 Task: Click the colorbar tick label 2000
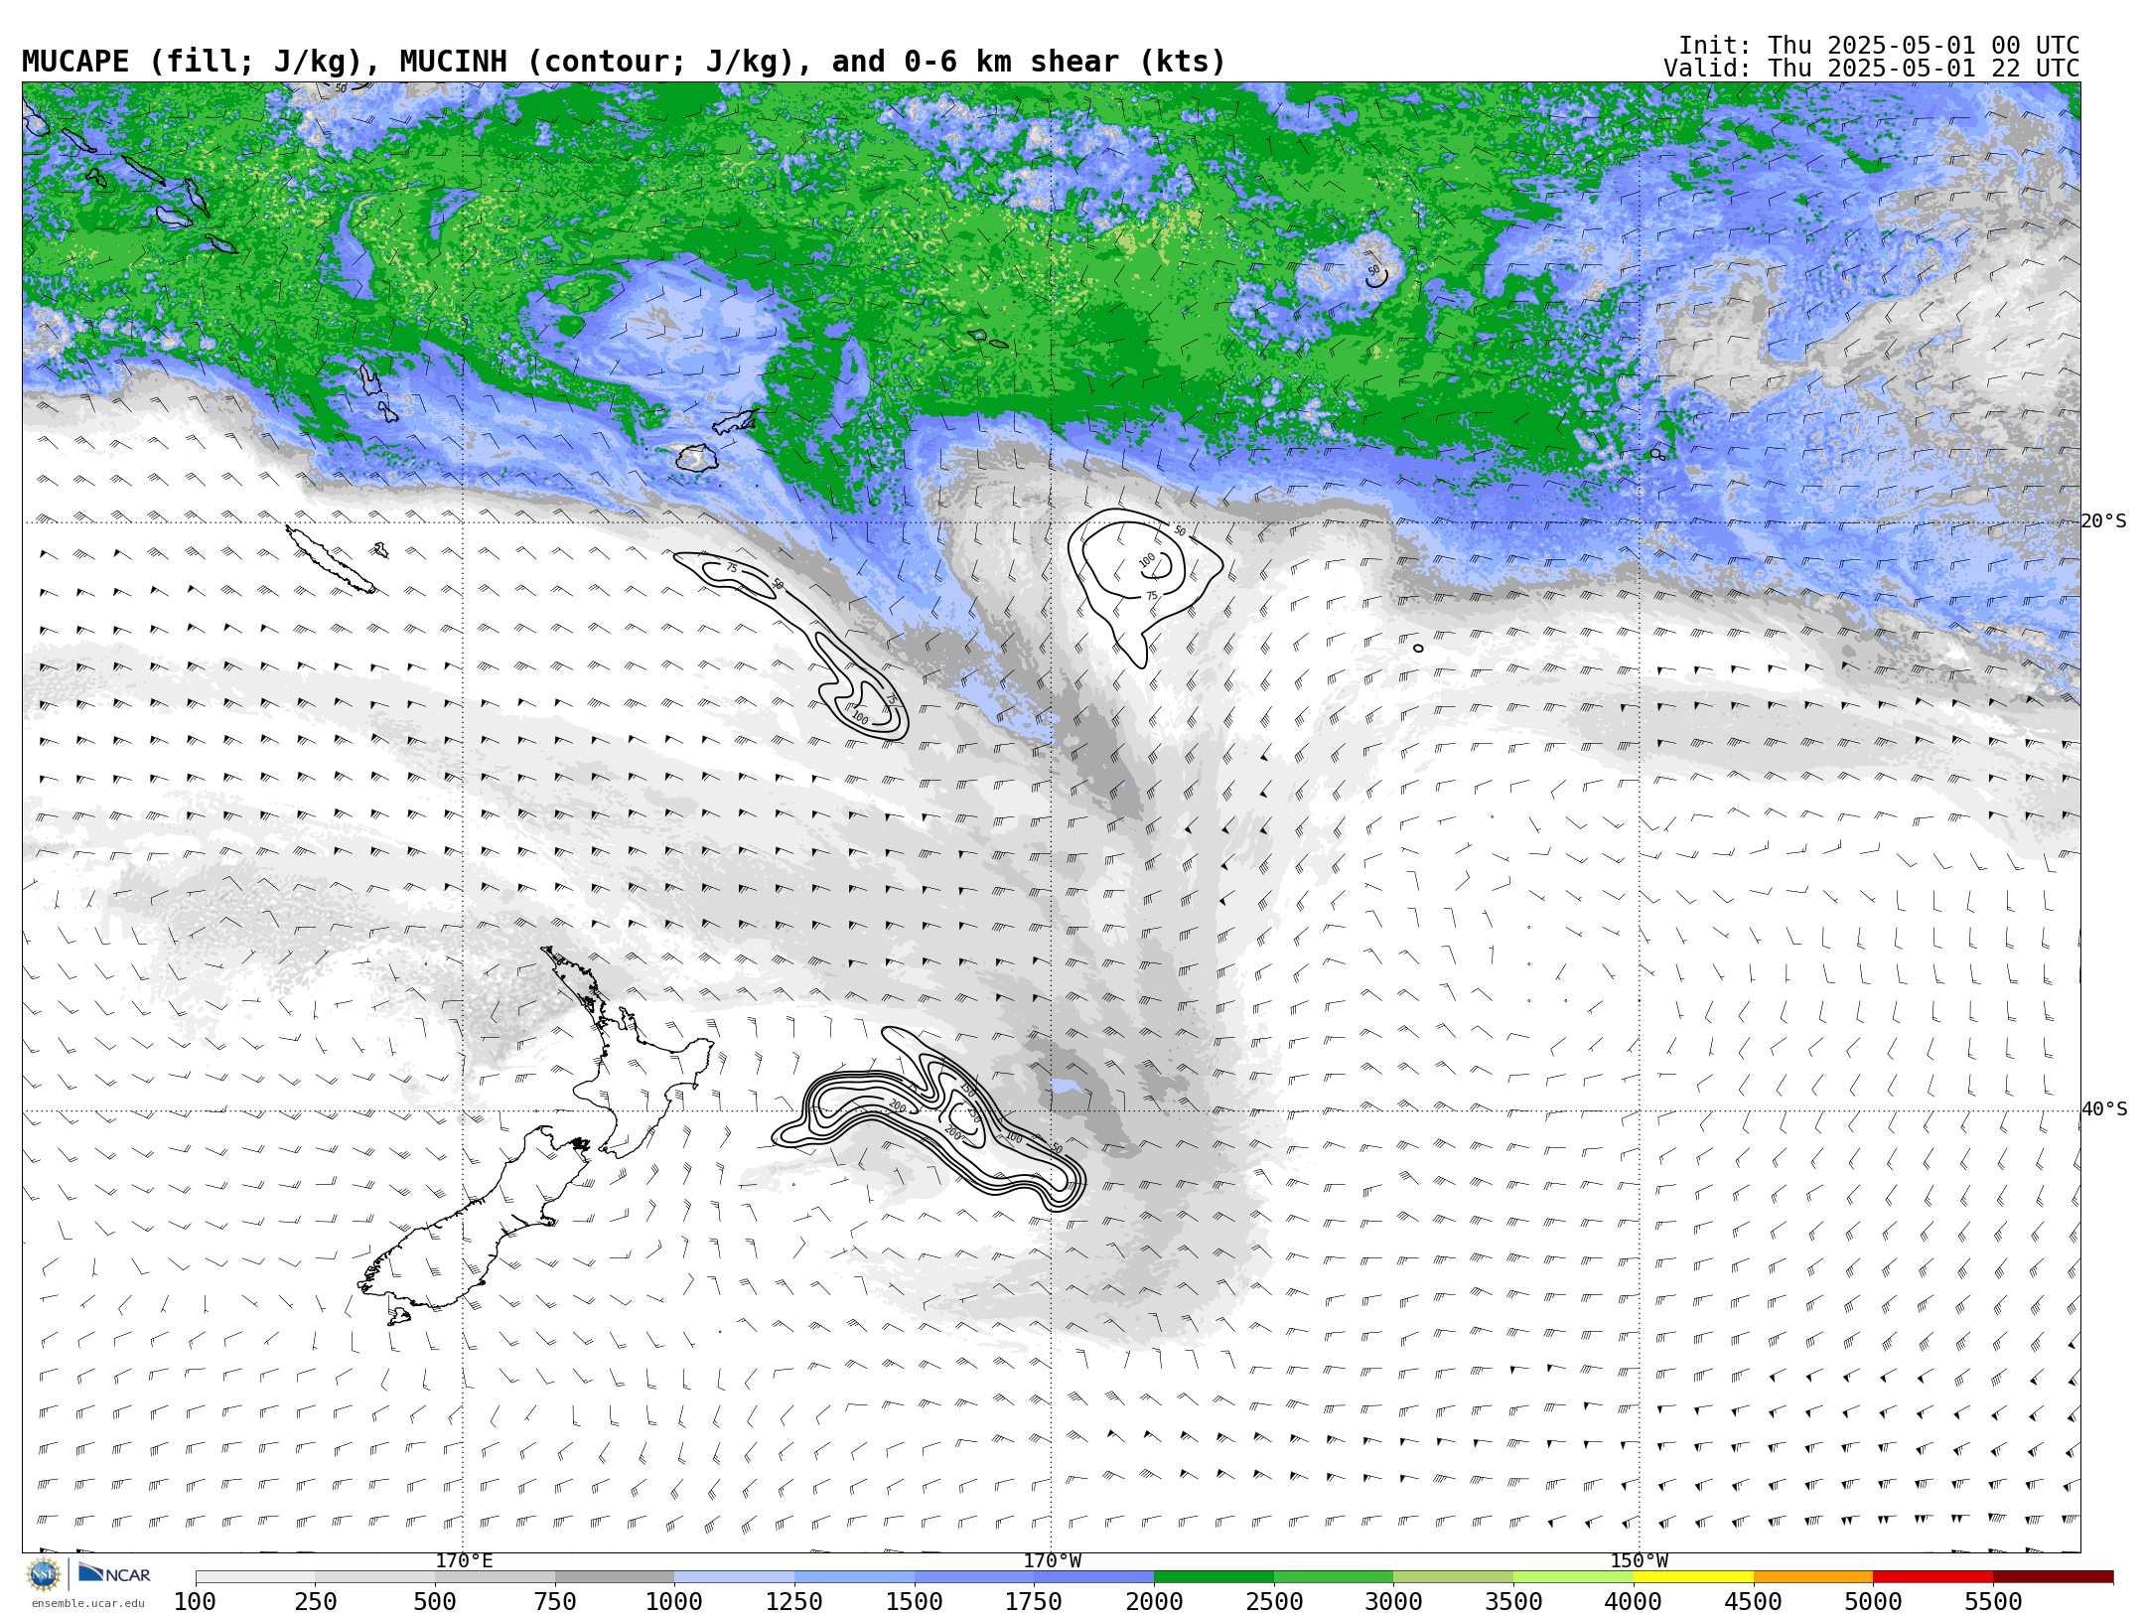1154,1602
